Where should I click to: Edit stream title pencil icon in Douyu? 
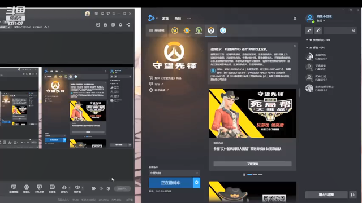(9, 27)
